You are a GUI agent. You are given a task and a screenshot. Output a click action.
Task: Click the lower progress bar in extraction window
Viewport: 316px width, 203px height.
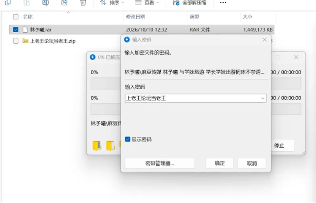(196, 109)
